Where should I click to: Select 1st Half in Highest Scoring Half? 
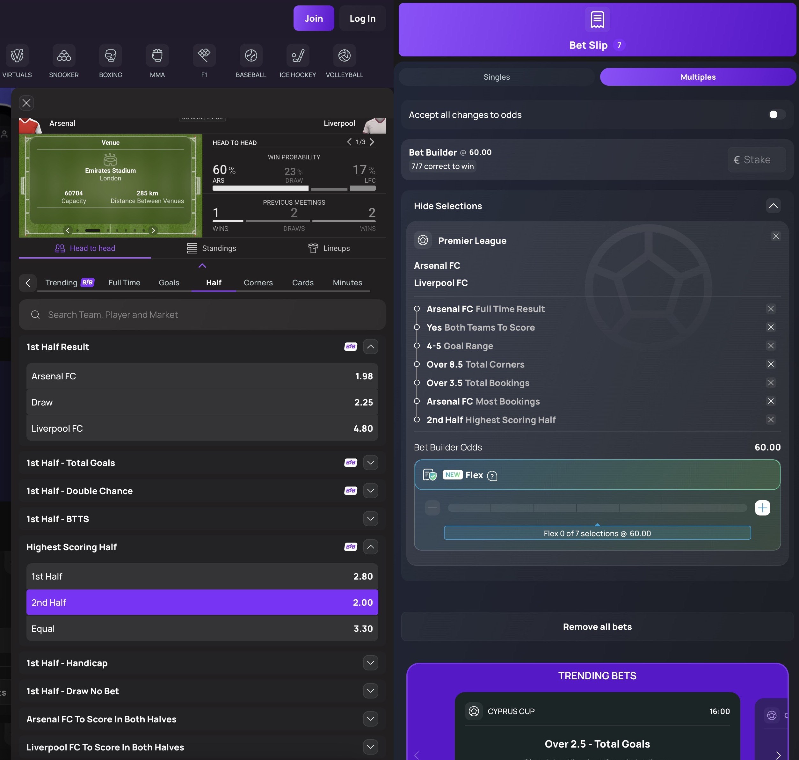(202, 576)
